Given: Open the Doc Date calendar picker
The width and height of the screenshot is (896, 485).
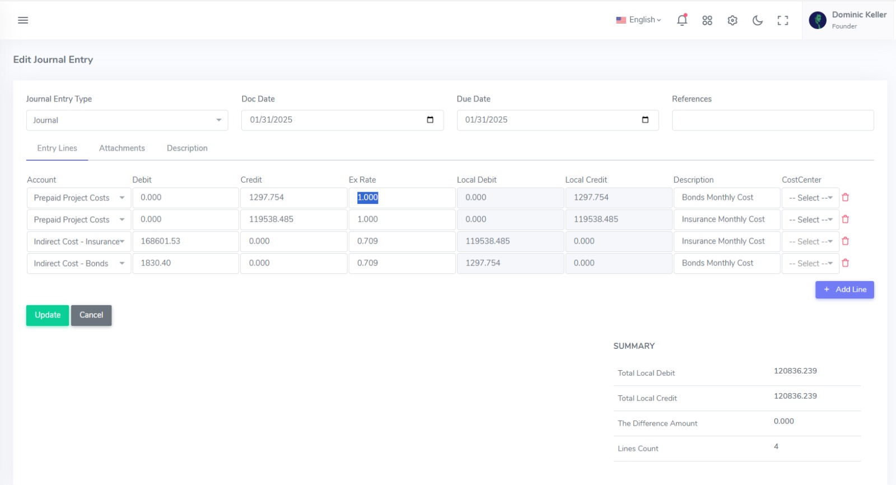Looking at the screenshot, I should 430,120.
